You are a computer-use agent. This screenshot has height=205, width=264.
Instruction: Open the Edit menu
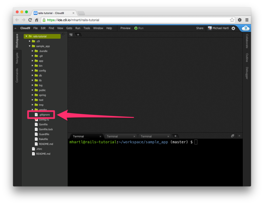pos(43,28)
